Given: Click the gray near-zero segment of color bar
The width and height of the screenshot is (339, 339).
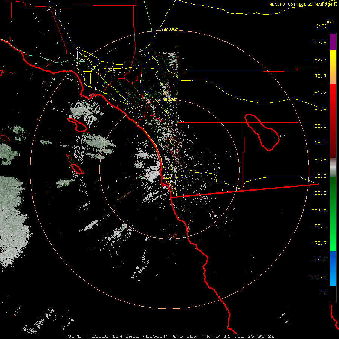Looking at the screenshot, I should click(333, 168).
